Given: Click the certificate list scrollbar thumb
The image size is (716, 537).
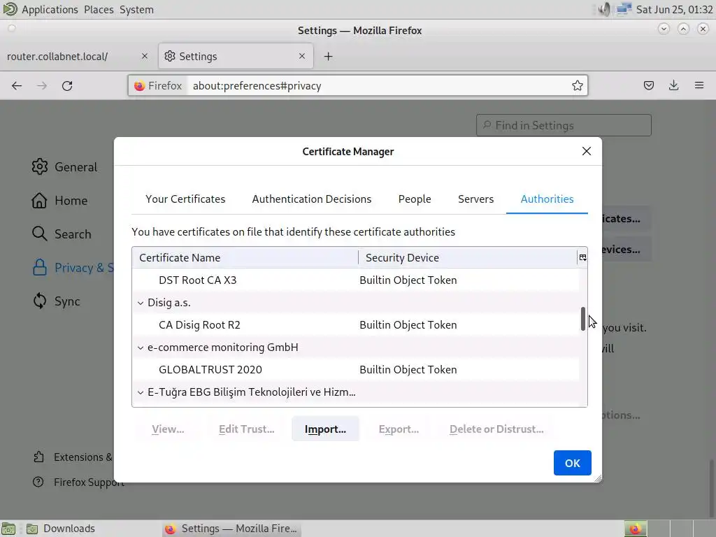Looking at the screenshot, I should [582, 319].
